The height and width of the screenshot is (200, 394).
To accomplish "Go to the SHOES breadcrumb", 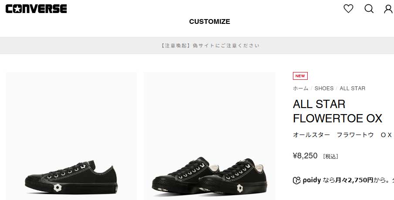I will (x=324, y=88).
